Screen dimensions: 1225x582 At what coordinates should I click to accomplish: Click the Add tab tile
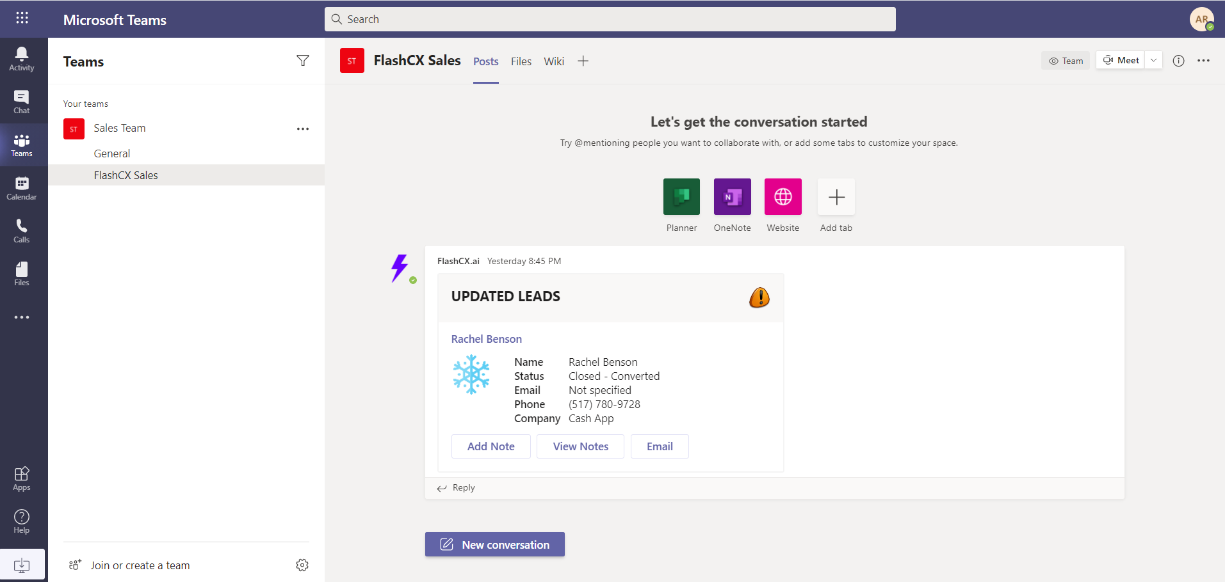(x=836, y=197)
